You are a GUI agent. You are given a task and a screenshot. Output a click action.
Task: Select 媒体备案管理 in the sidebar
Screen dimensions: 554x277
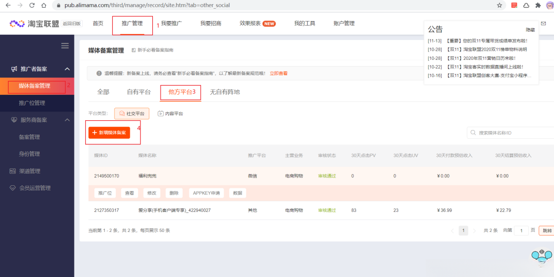[x=34, y=86]
